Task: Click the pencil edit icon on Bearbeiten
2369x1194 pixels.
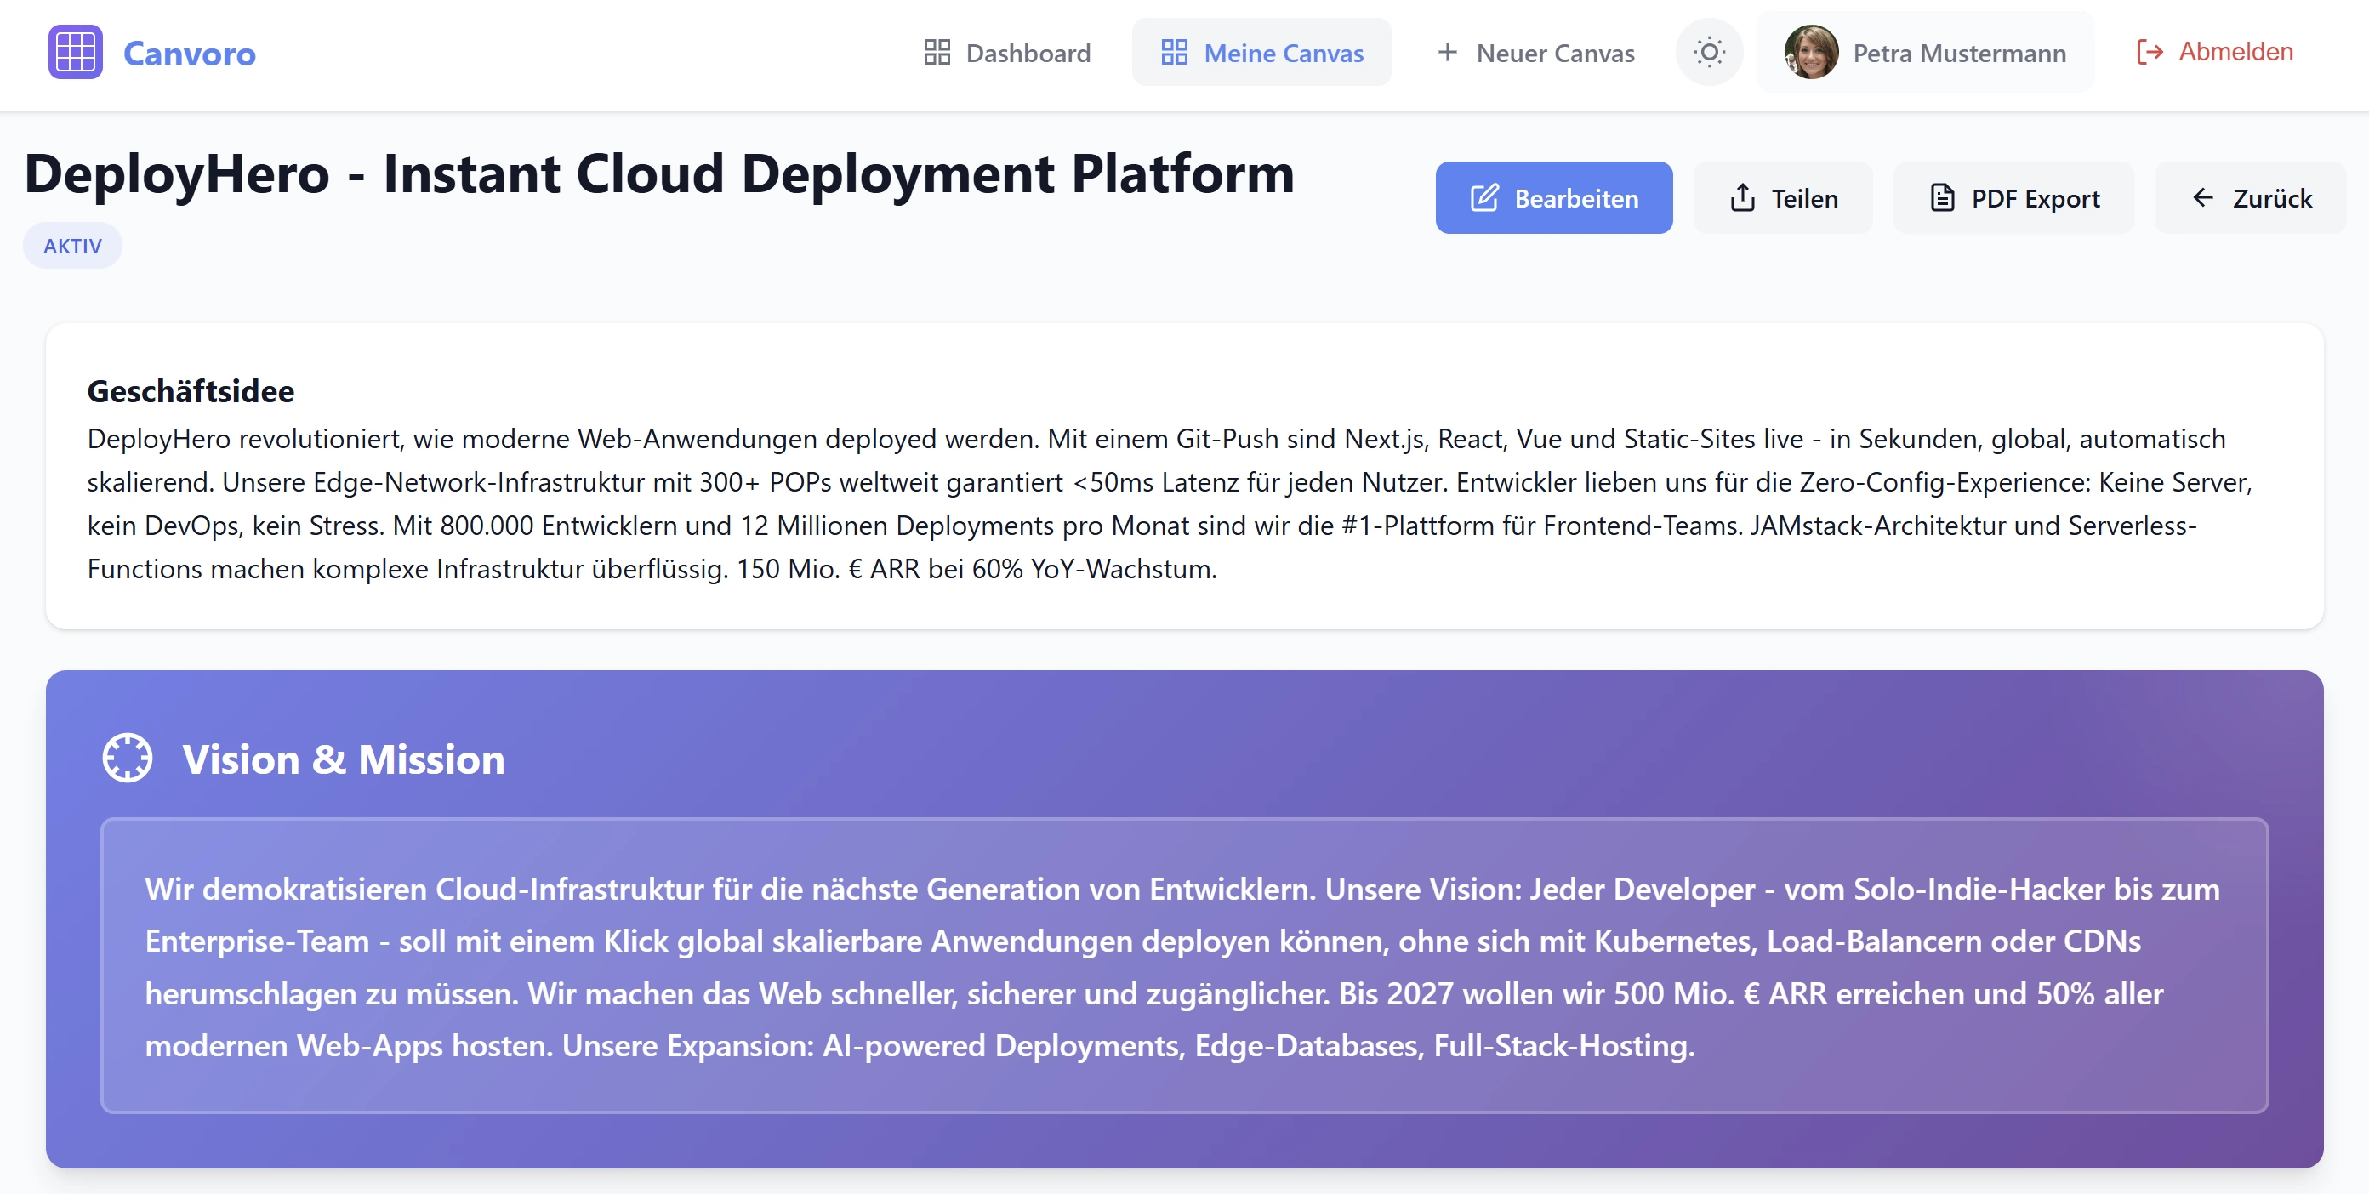Action: point(1484,197)
